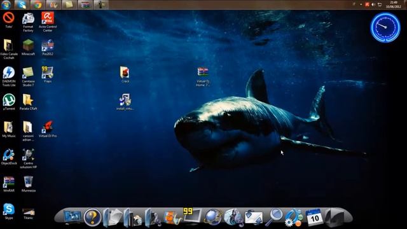Select the Avira Control Center shortcut
The width and height of the screenshot is (407, 229).
48,22
